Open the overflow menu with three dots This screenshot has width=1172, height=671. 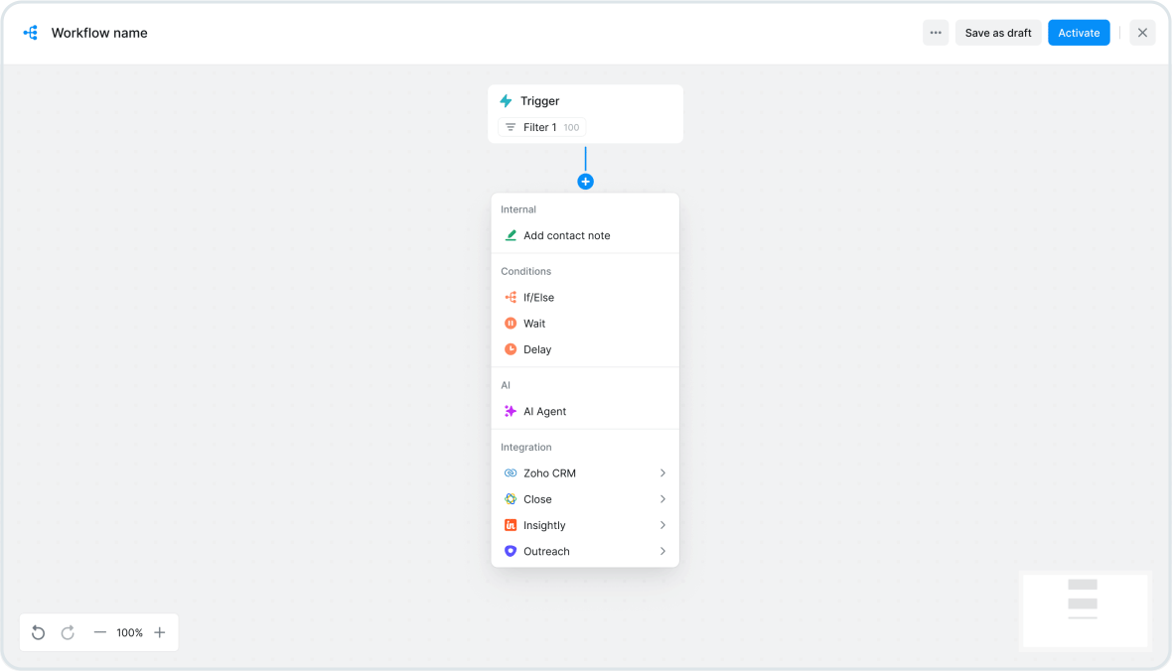935,32
